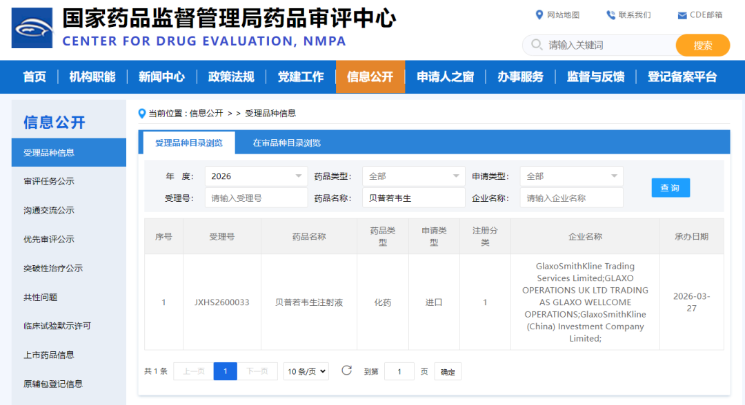Open the 申请人之窗 menu item

(x=445, y=76)
